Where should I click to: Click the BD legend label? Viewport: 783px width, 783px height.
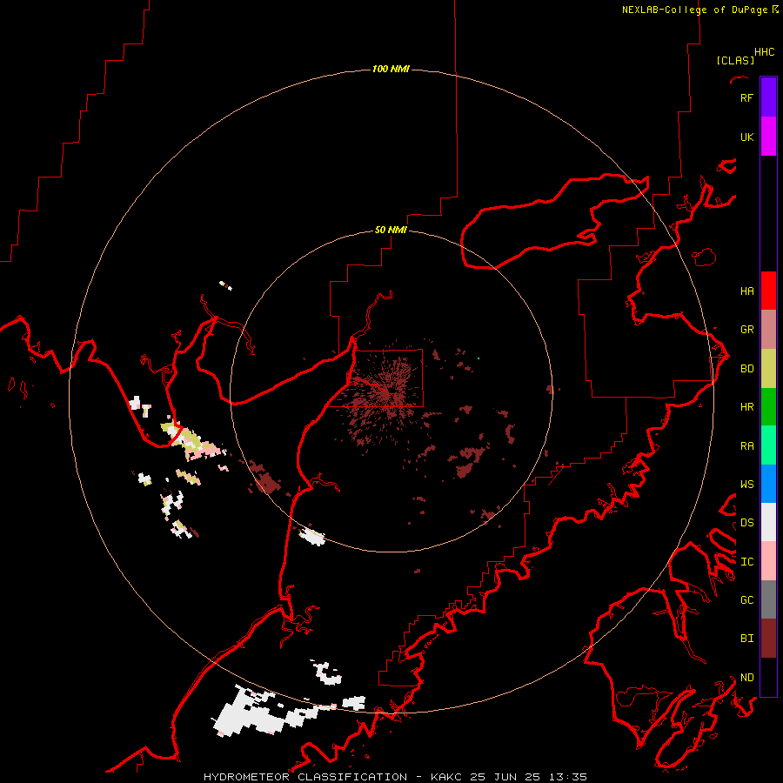pos(746,369)
